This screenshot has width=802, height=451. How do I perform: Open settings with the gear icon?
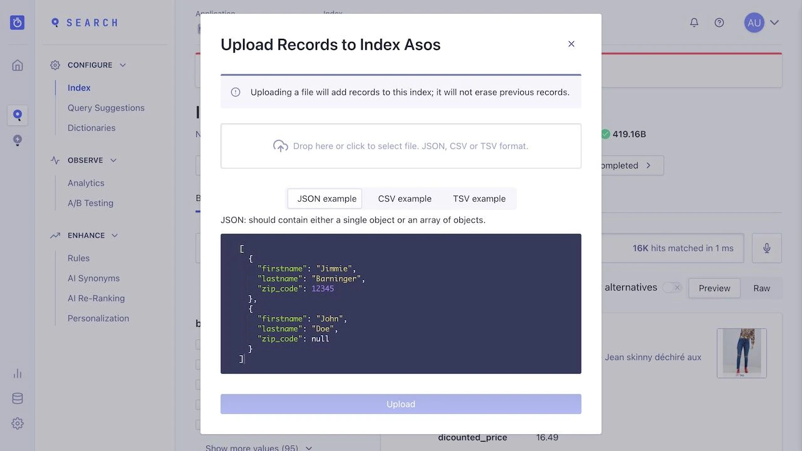coord(17,423)
